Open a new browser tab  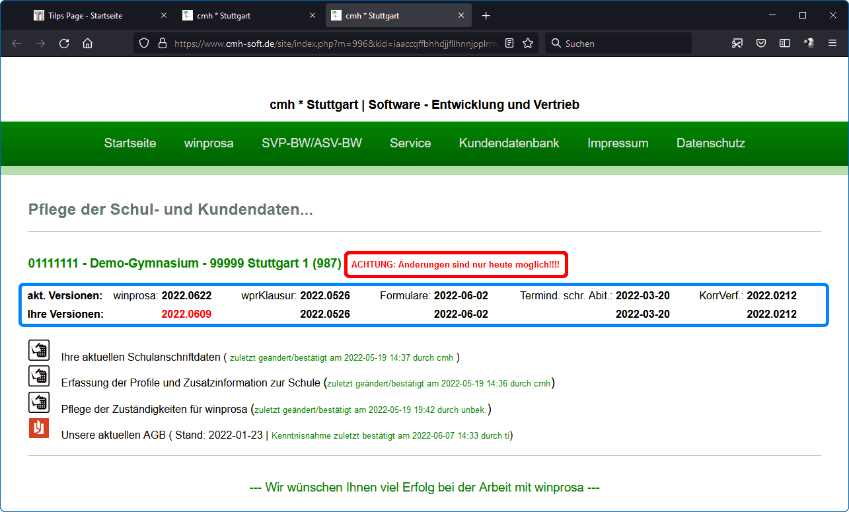pyautogui.click(x=486, y=15)
